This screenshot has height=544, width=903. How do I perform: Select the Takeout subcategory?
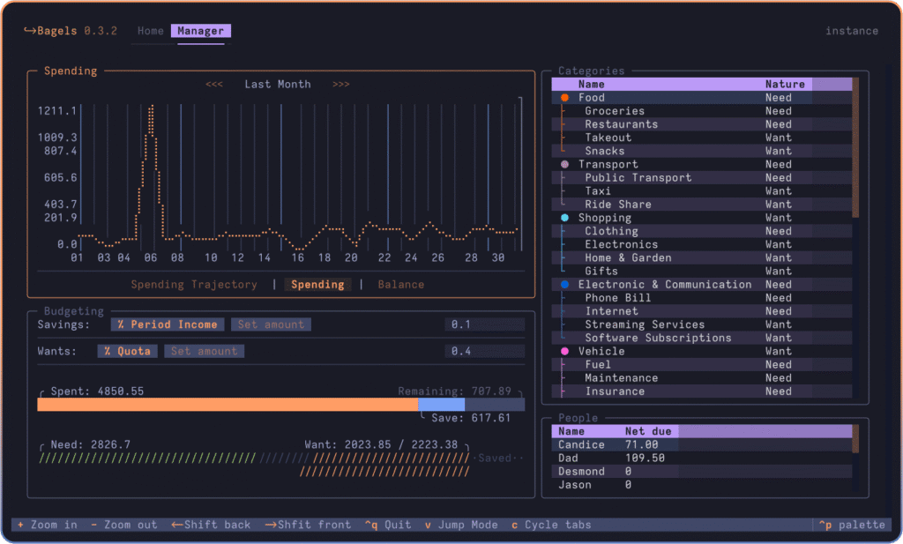click(x=701, y=138)
